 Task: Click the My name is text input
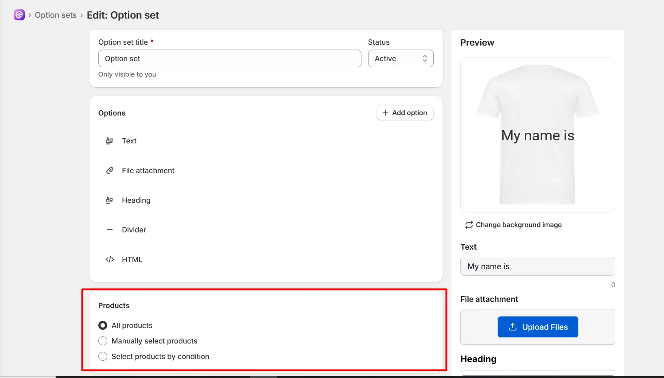click(538, 266)
